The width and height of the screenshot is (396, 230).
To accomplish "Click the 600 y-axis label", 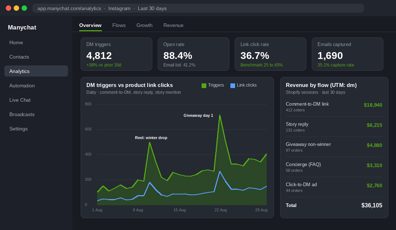I will click(x=88, y=129).
